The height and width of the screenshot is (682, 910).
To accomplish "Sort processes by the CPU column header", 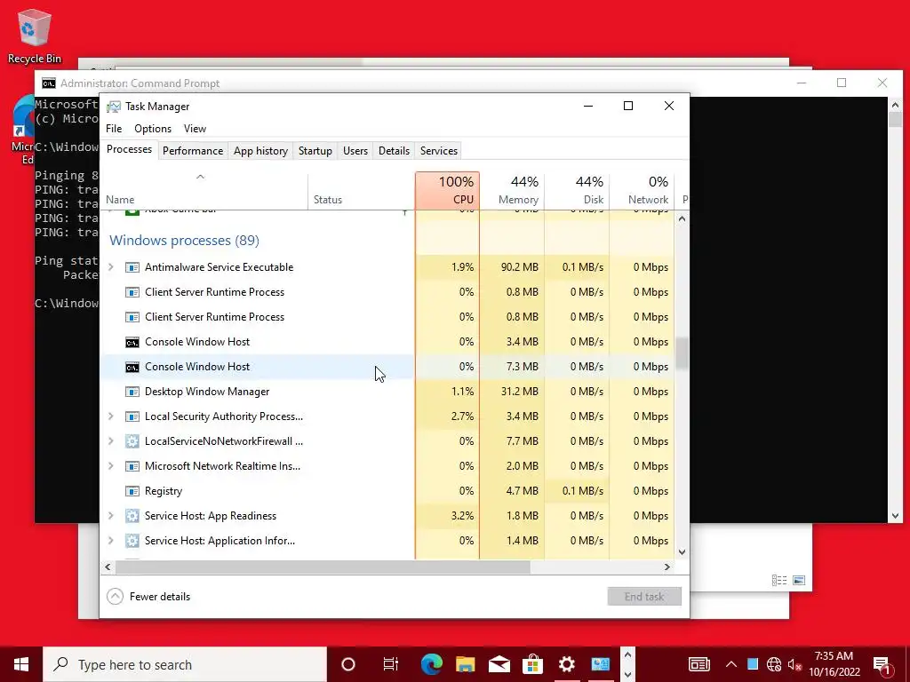I will [x=448, y=190].
